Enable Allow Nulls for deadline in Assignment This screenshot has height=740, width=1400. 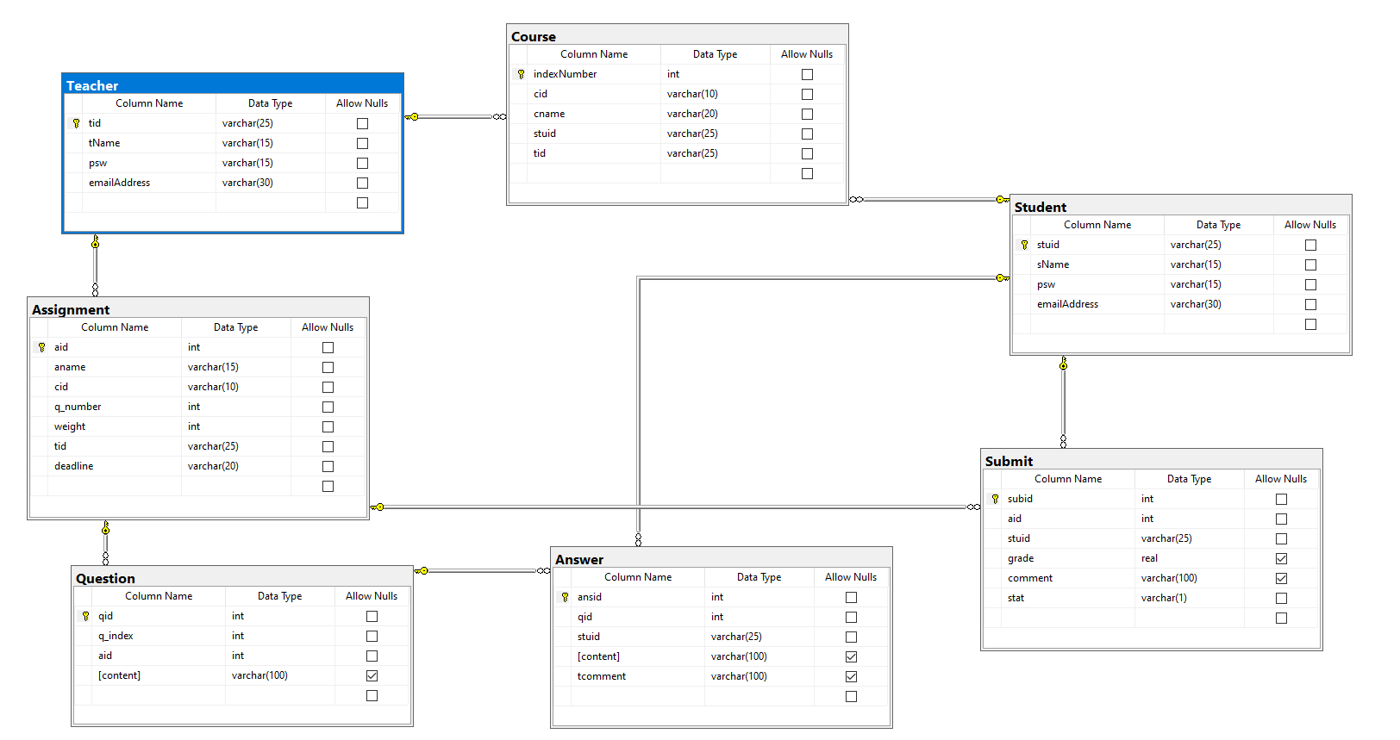point(328,466)
